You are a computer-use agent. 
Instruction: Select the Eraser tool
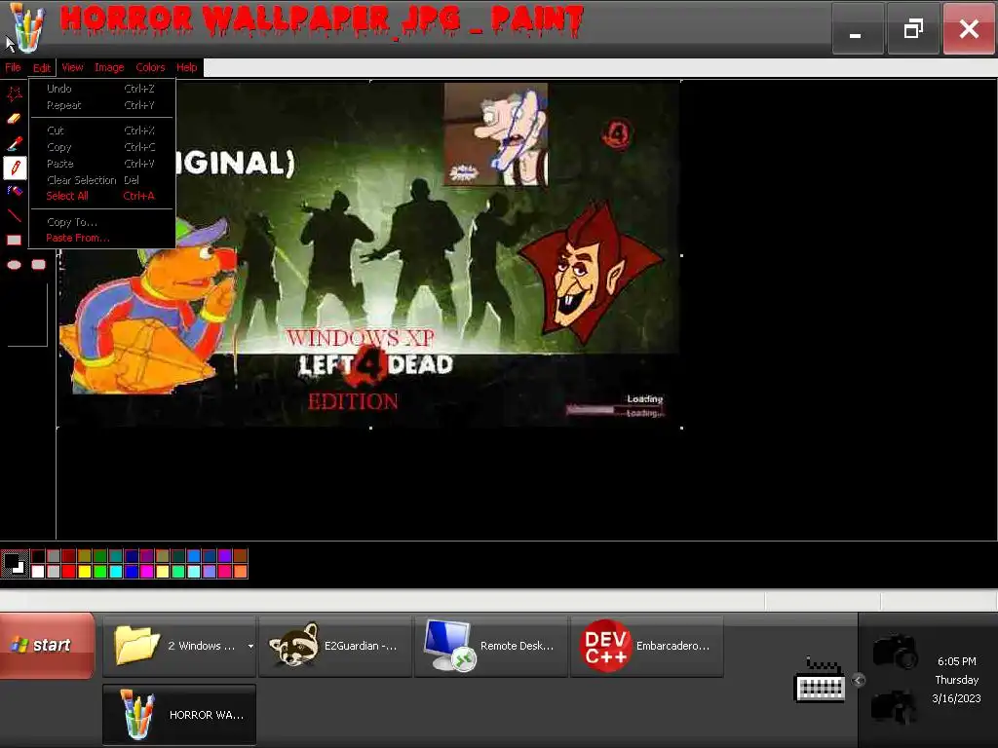(x=14, y=118)
